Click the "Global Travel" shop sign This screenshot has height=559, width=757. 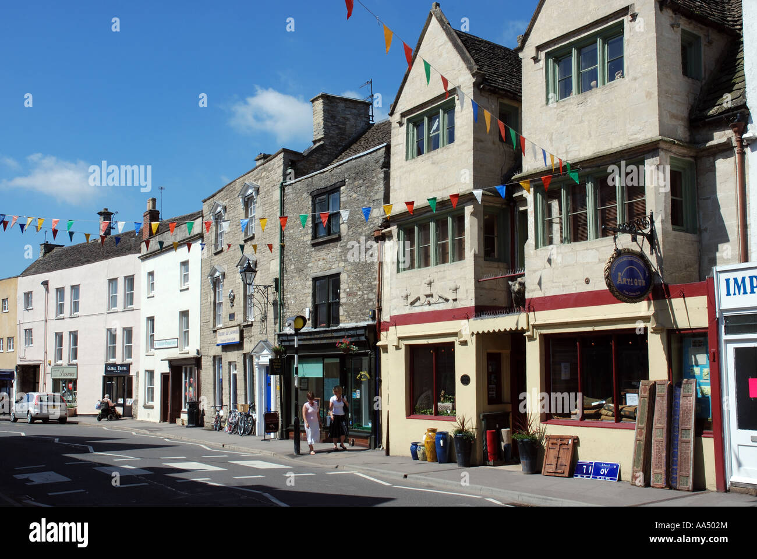[x=118, y=369]
